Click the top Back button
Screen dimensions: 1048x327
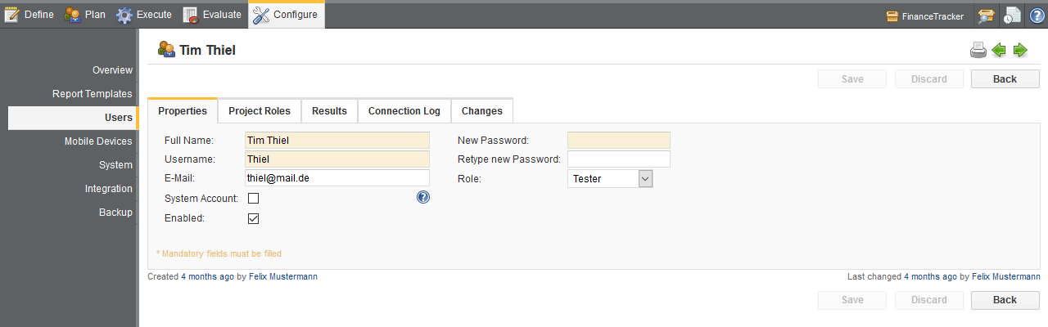[1005, 79]
